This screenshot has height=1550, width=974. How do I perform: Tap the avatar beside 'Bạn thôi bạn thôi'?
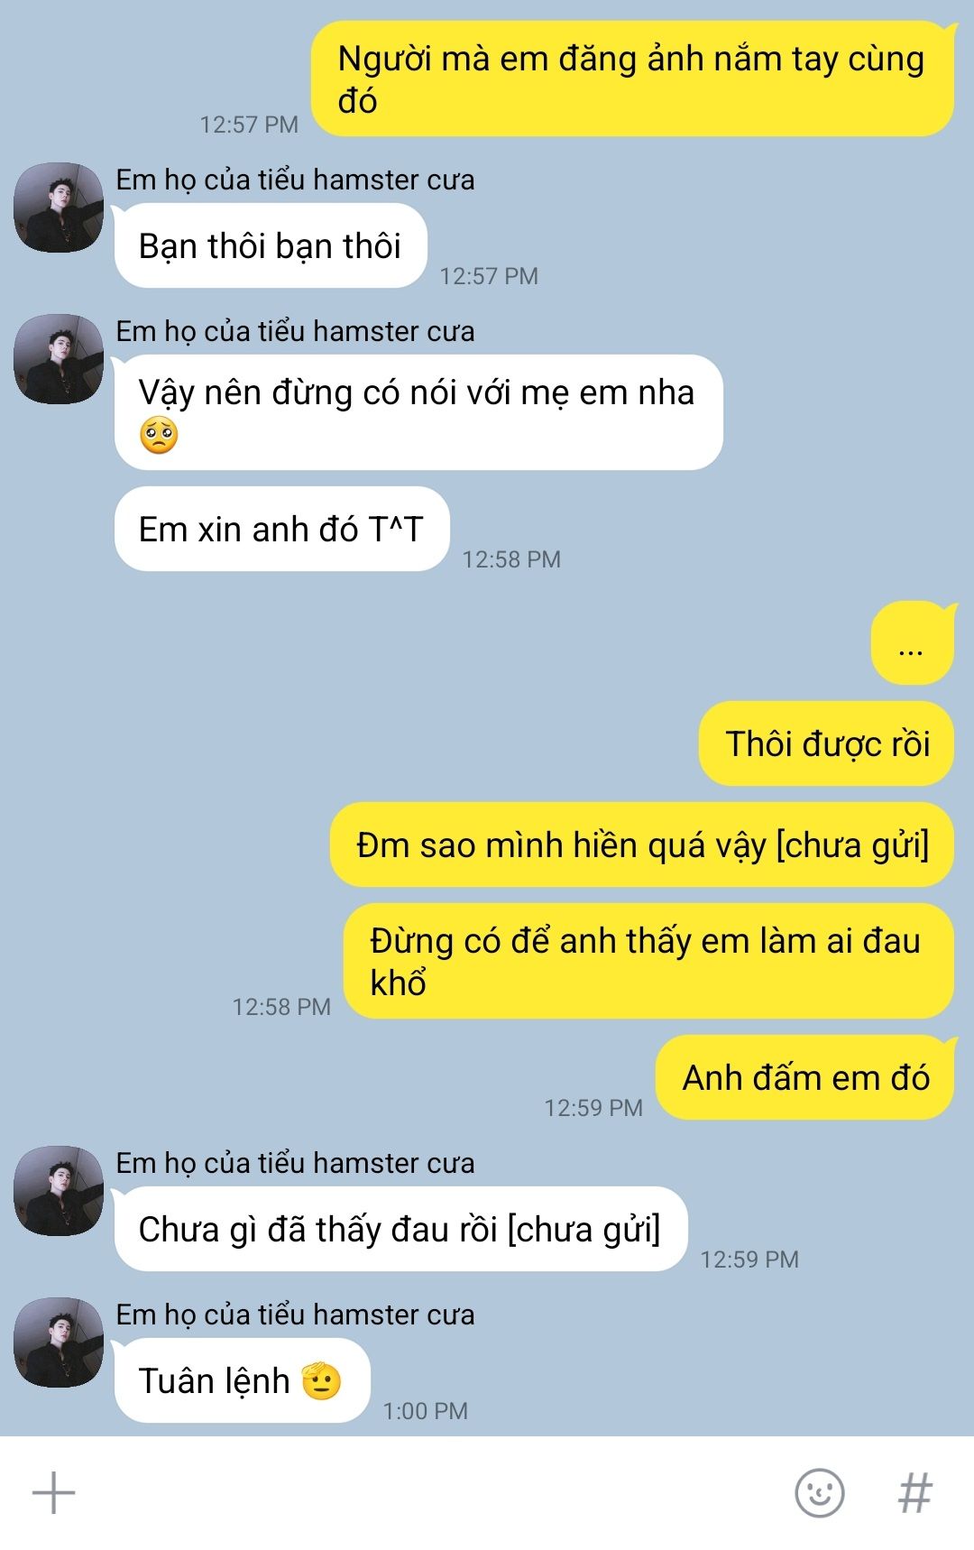pyautogui.click(x=59, y=208)
